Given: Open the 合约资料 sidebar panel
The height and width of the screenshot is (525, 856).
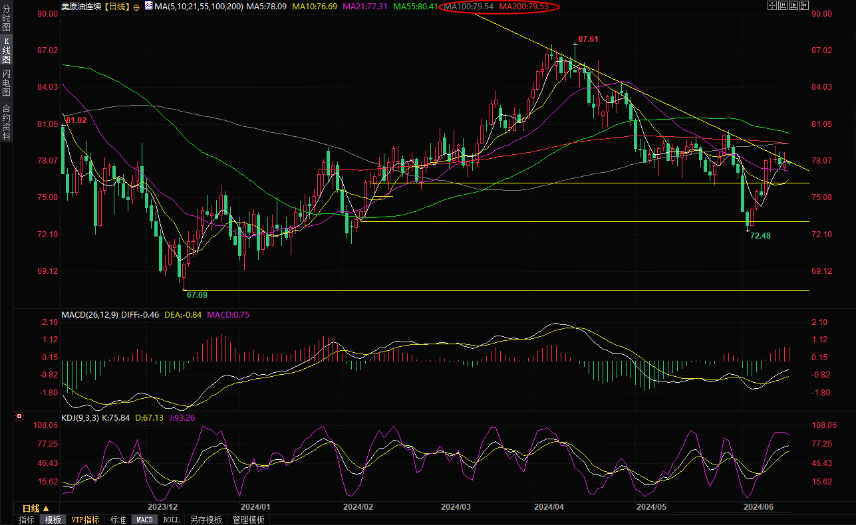Looking at the screenshot, I should coord(6,122).
